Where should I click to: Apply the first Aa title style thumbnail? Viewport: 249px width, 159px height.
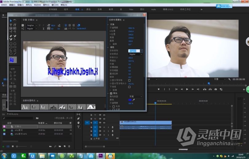click(25, 107)
